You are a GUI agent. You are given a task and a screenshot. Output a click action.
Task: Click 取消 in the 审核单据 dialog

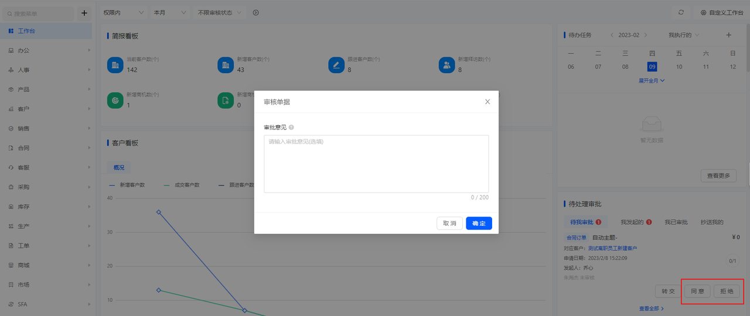(x=449, y=224)
